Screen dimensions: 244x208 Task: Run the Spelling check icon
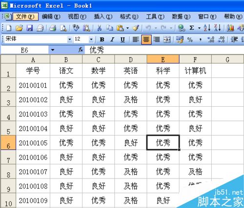(x=76, y=28)
